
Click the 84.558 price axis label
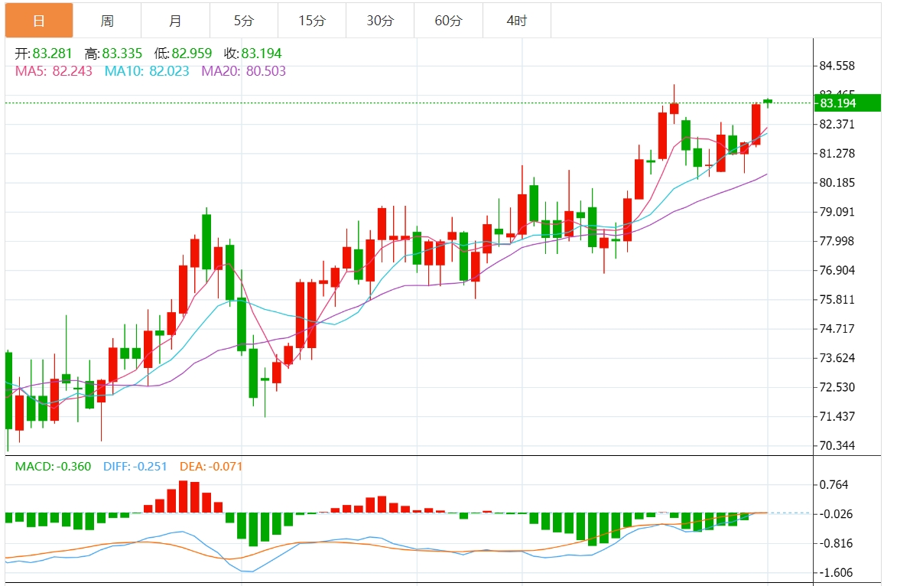pyautogui.click(x=837, y=66)
